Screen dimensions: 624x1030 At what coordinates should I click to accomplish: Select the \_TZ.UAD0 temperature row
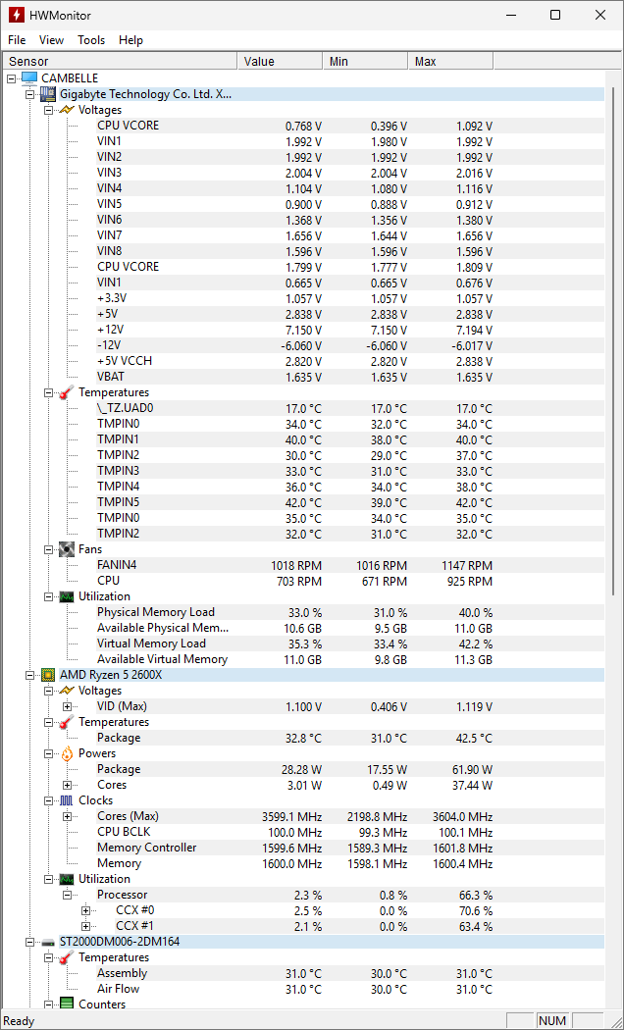pos(350,409)
